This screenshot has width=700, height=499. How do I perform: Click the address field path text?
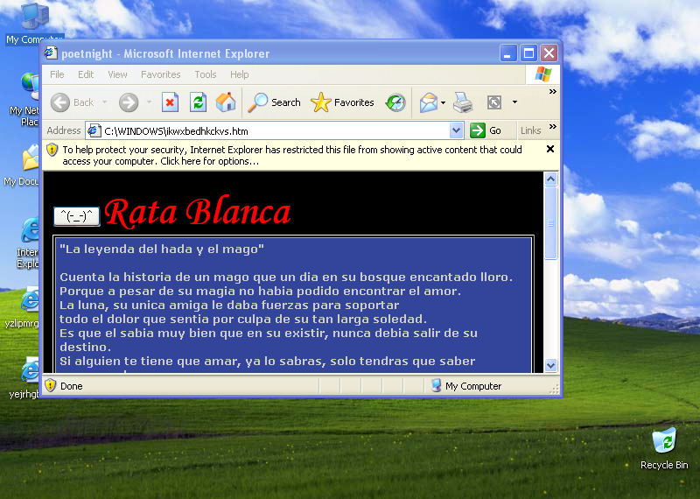[x=176, y=131]
